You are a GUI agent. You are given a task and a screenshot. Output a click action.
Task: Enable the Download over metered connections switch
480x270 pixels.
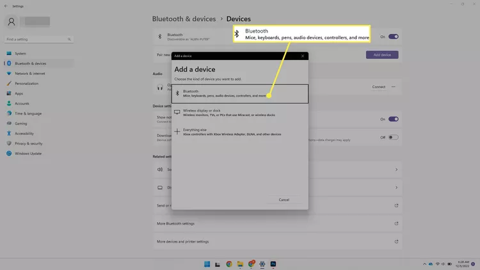pos(394,137)
